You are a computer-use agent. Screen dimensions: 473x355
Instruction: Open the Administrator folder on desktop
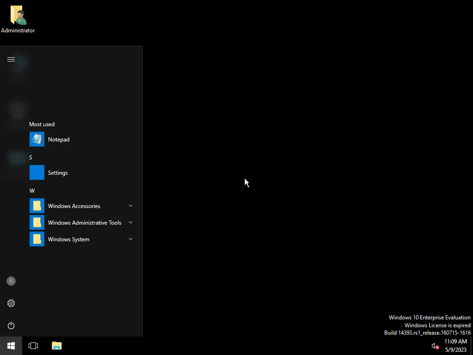(x=18, y=19)
